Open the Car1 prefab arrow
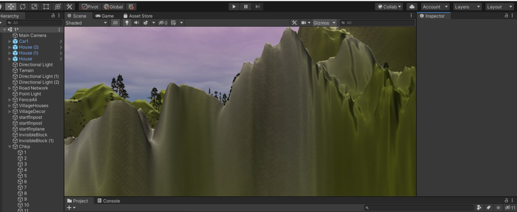Image resolution: width=517 pixels, height=212 pixels. pos(61,41)
